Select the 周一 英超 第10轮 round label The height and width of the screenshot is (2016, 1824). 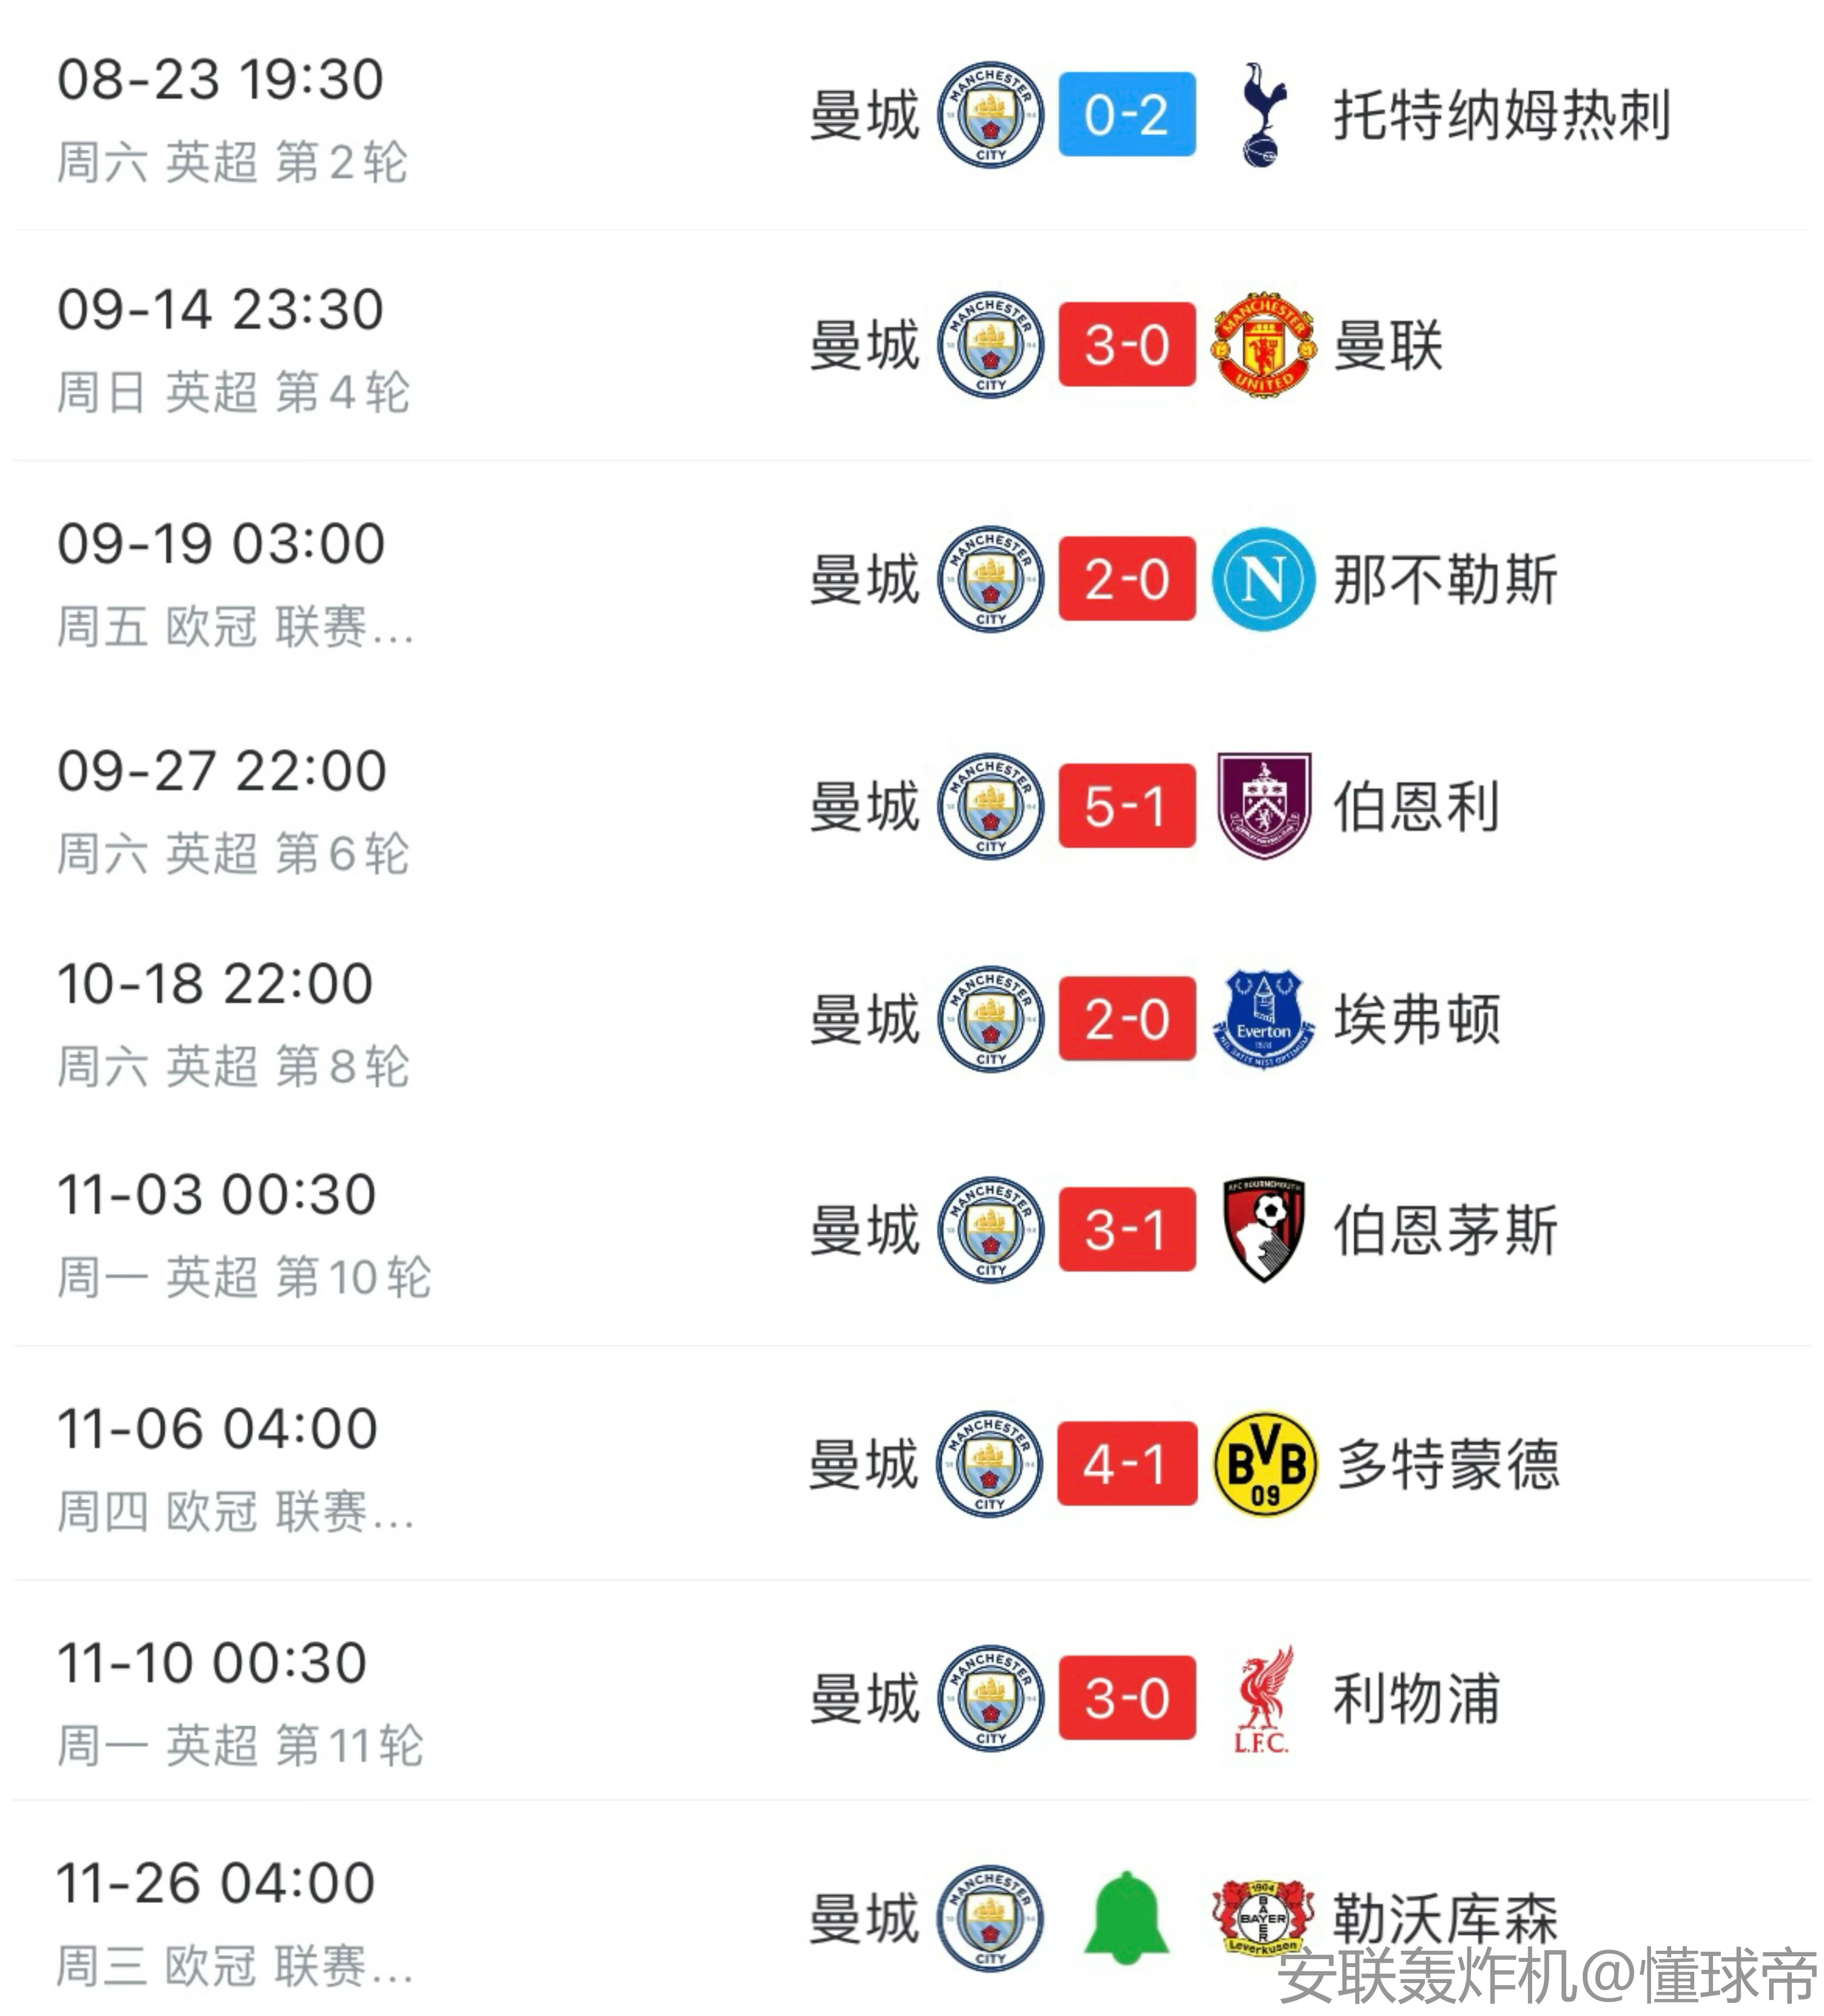[244, 1277]
